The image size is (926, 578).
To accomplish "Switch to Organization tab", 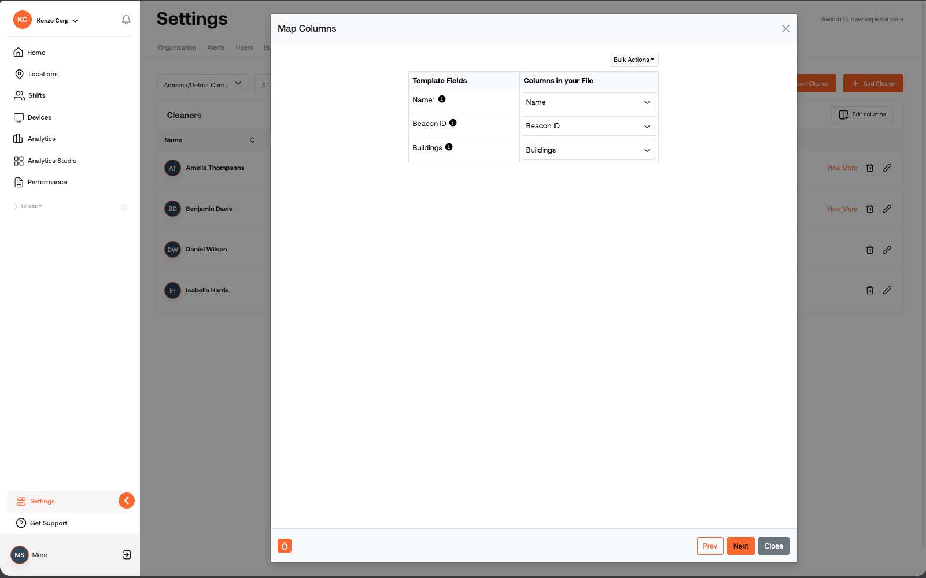I will coord(177,47).
